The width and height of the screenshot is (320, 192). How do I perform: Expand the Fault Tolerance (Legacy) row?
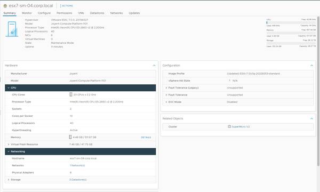166,88
